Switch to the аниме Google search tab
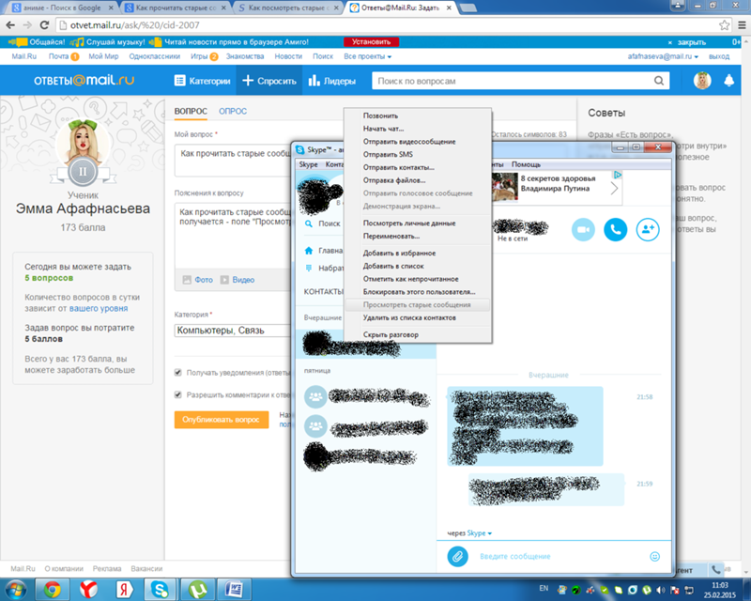This screenshot has width=751, height=601. (63, 8)
